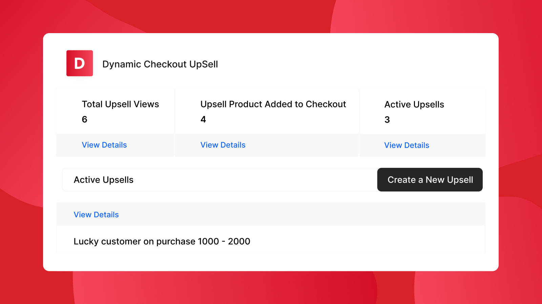Image resolution: width=542 pixels, height=304 pixels.
Task: Click the Dynamic Checkout UpSell title text
Action: (x=161, y=64)
